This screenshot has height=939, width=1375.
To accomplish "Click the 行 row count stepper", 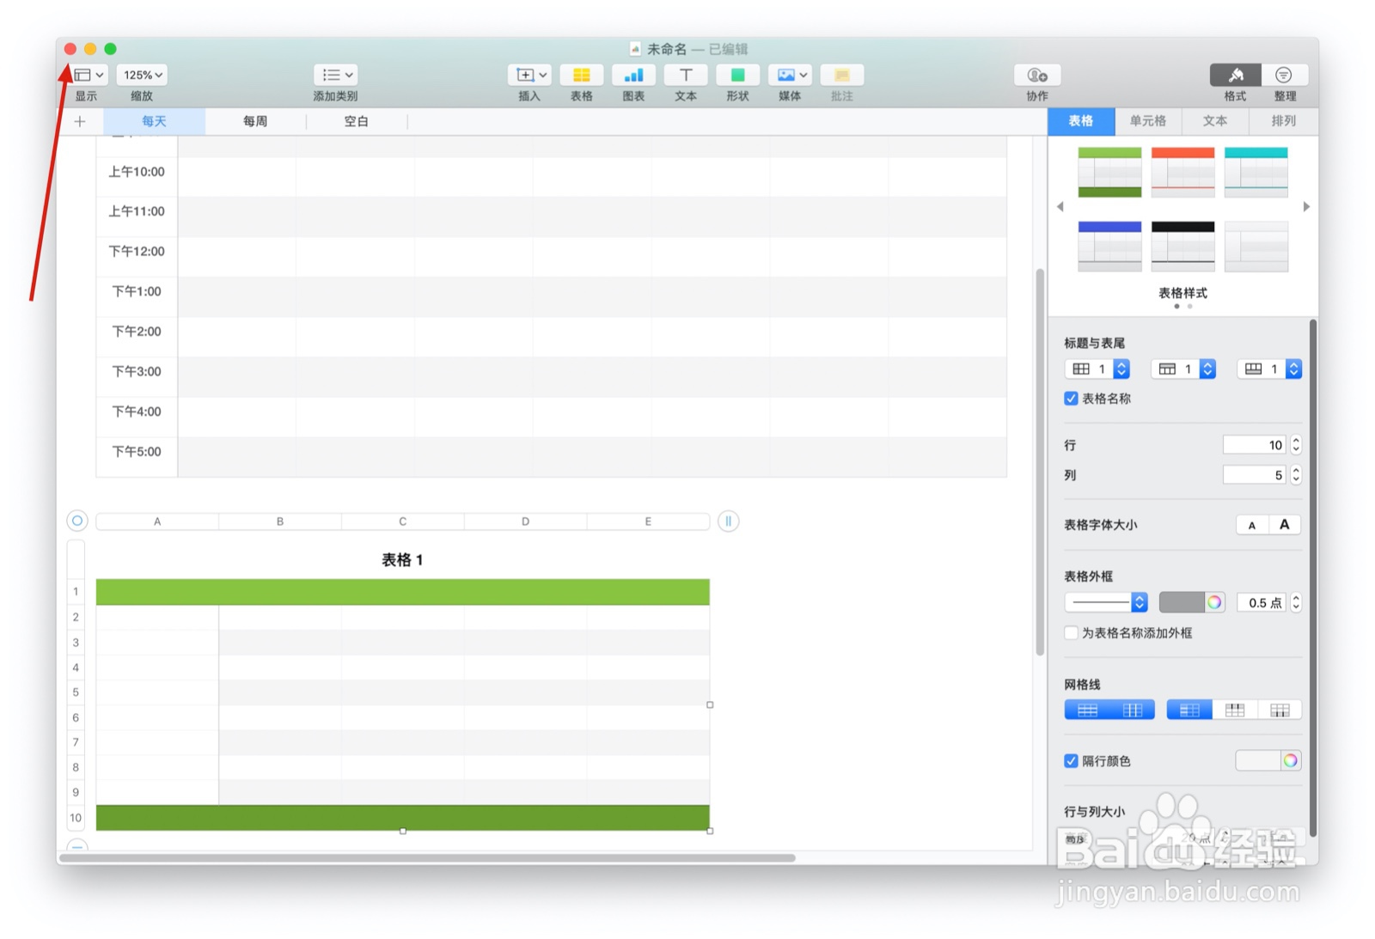I will [x=1296, y=445].
